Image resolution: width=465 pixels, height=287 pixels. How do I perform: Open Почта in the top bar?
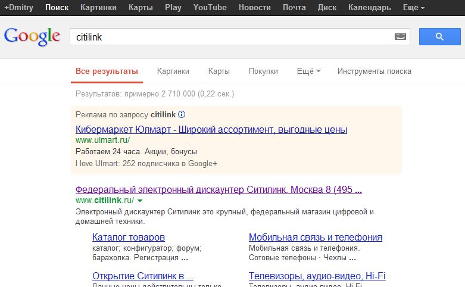pos(294,8)
